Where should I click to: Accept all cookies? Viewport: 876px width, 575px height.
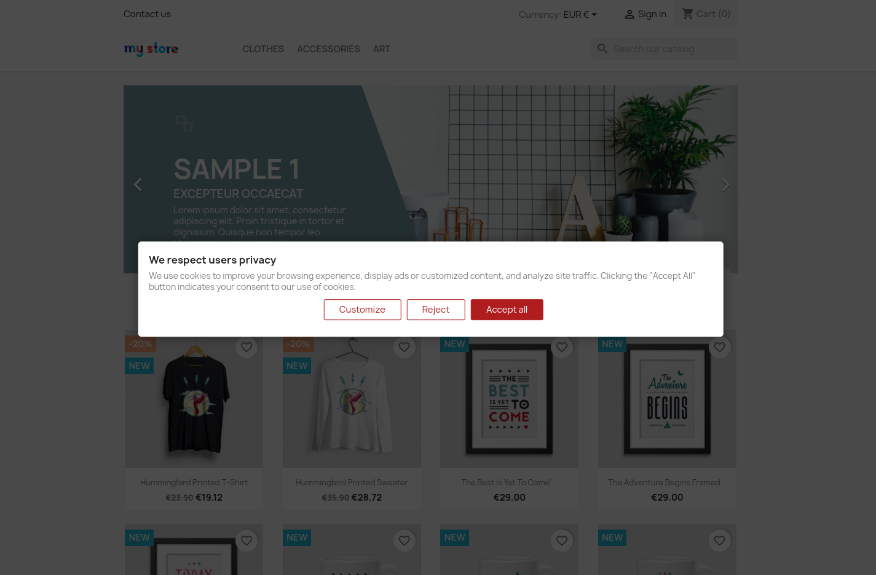[x=507, y=310]
